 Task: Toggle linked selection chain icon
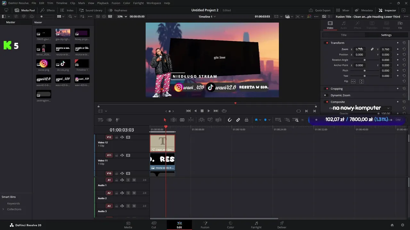click(238, 120)
